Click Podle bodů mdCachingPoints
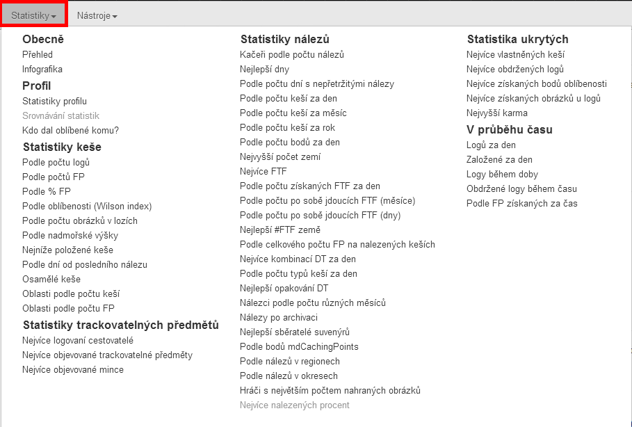 tap(299, 347)
